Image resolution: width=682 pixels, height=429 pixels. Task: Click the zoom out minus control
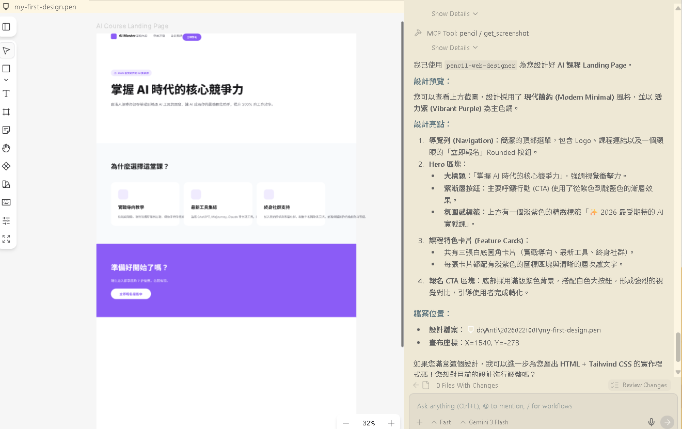coord(345,423)
